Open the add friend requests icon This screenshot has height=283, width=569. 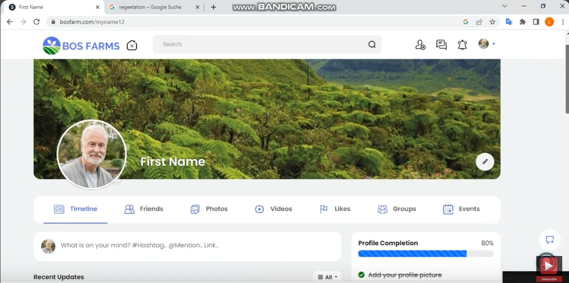coord(420,45)
